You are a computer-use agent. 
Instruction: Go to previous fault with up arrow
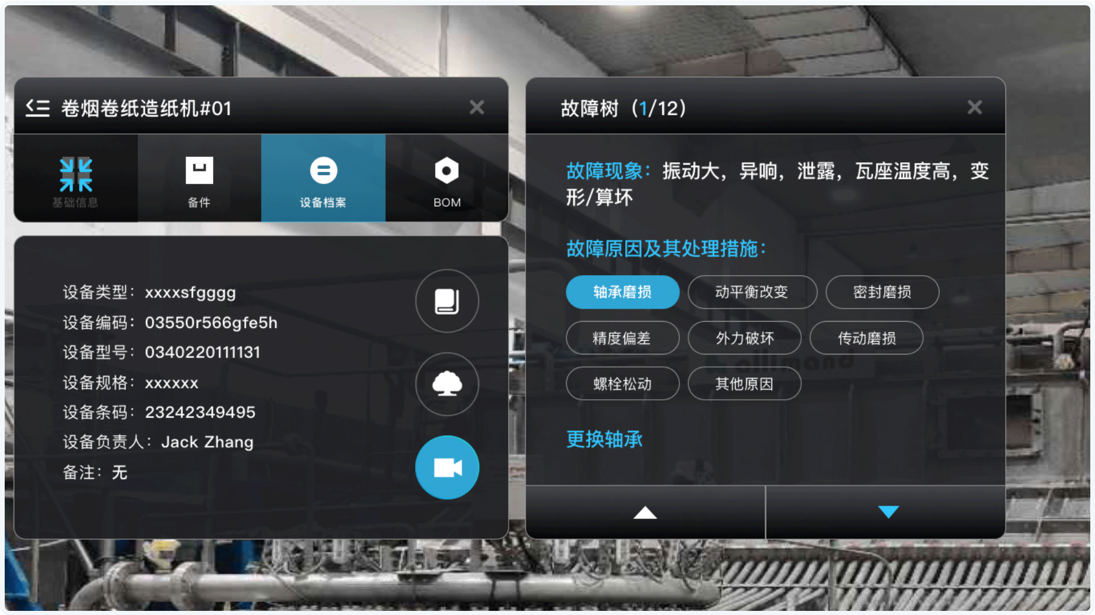[x=645, y=512]
